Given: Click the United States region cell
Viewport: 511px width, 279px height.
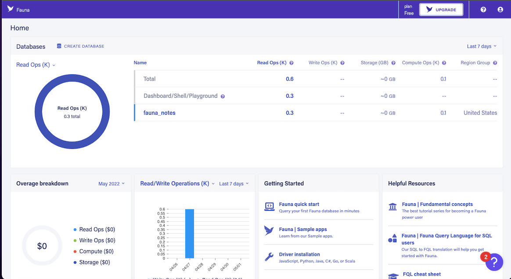Looking at the screenshot, I should [x=480, y=113].
